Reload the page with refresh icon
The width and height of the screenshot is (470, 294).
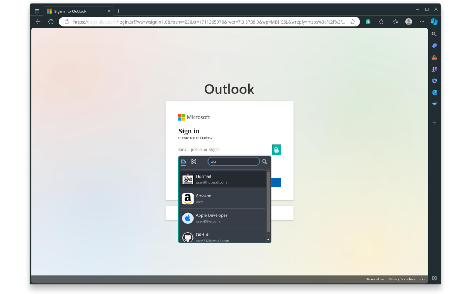tap(51, 22)
